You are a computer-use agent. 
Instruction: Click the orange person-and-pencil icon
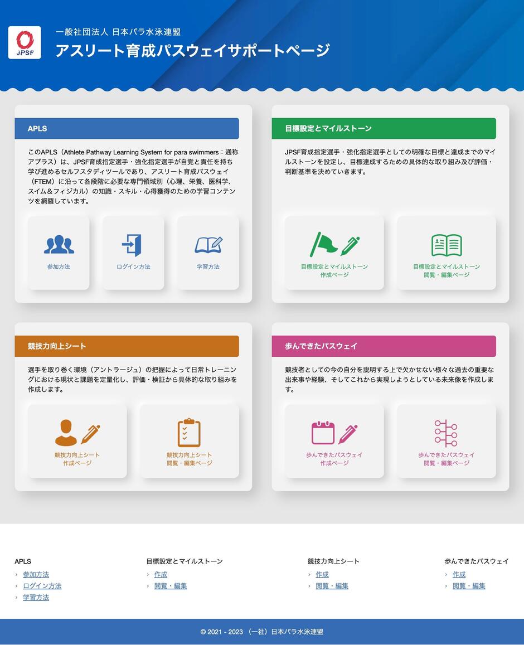77,433
